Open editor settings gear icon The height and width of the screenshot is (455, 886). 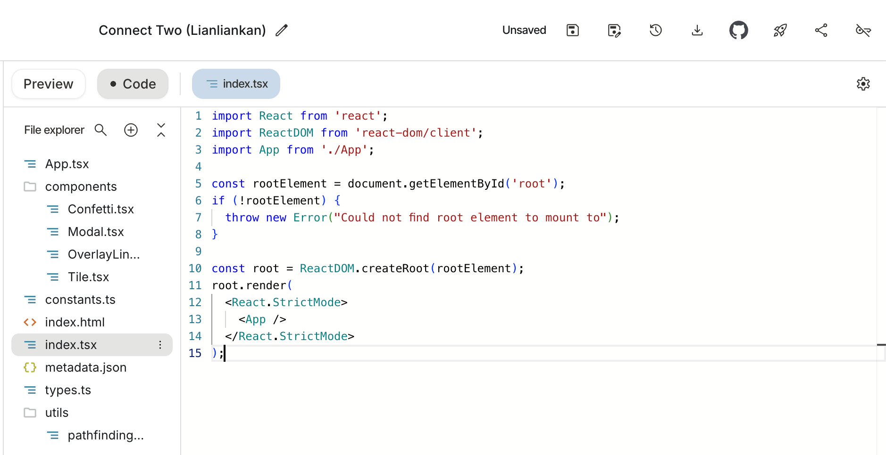tap(863, 84)
